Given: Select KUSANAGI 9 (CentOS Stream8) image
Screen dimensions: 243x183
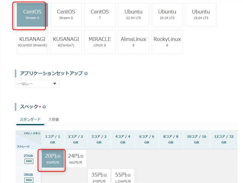Looking at the screenshot, I should click(x=32, y=42).
